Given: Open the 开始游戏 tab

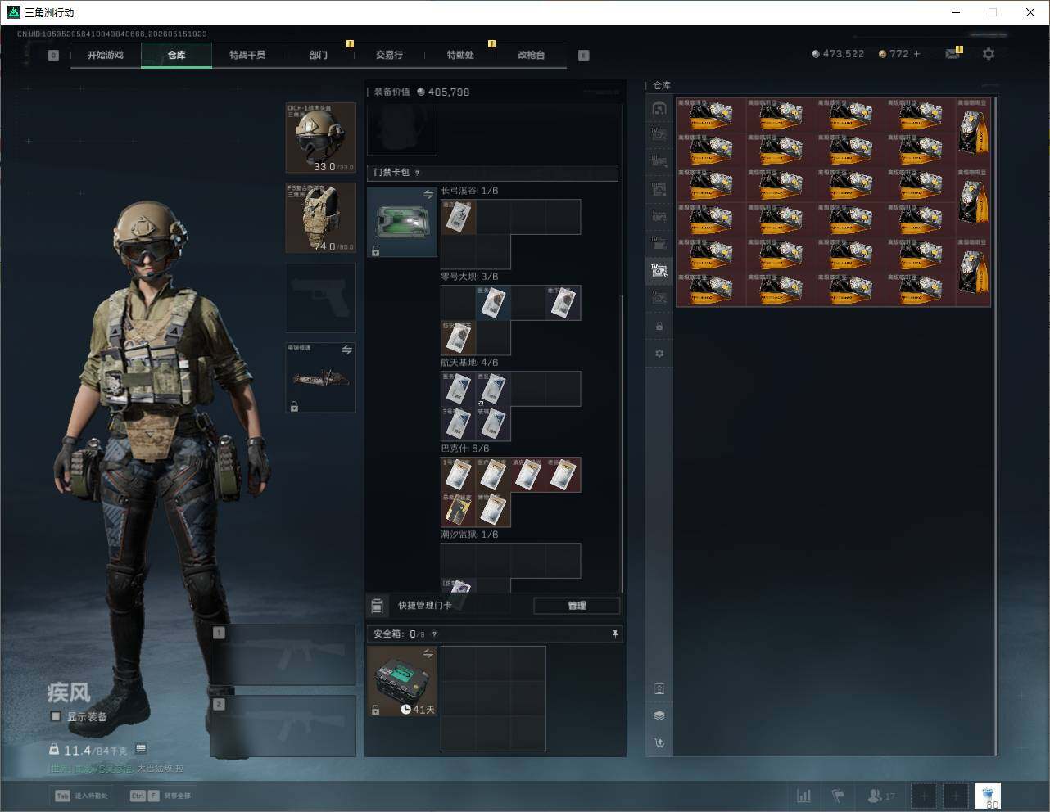Looking at the screenshot, I should 106,55.
